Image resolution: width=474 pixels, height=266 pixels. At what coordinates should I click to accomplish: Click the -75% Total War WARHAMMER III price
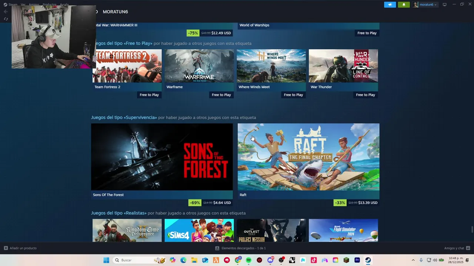point(210,33)
